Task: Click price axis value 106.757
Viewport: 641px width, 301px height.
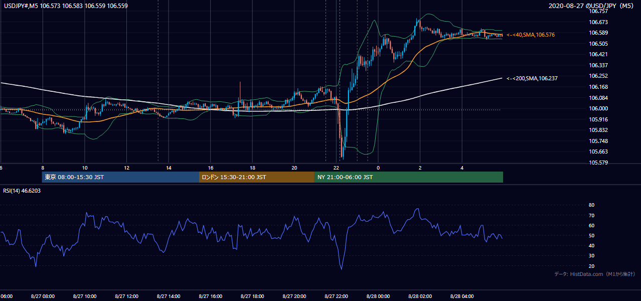Action: pyautogui.click(x=598, y=11)
